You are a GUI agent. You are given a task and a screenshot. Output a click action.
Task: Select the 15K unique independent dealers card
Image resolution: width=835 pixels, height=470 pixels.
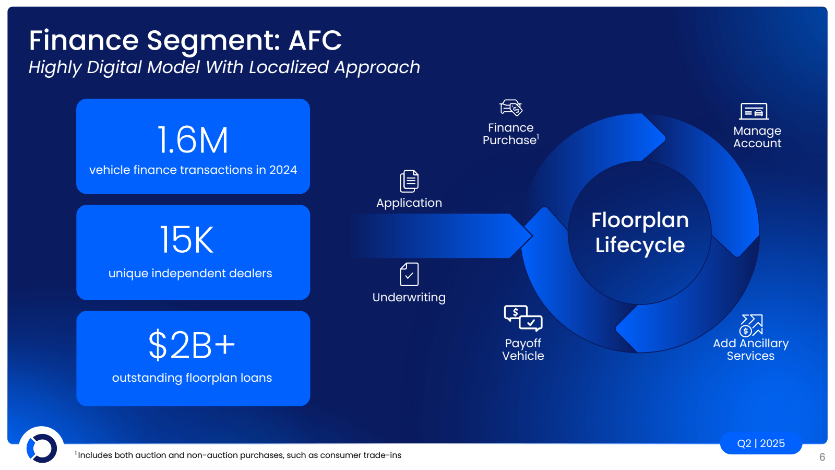click(x=193, y=252)
